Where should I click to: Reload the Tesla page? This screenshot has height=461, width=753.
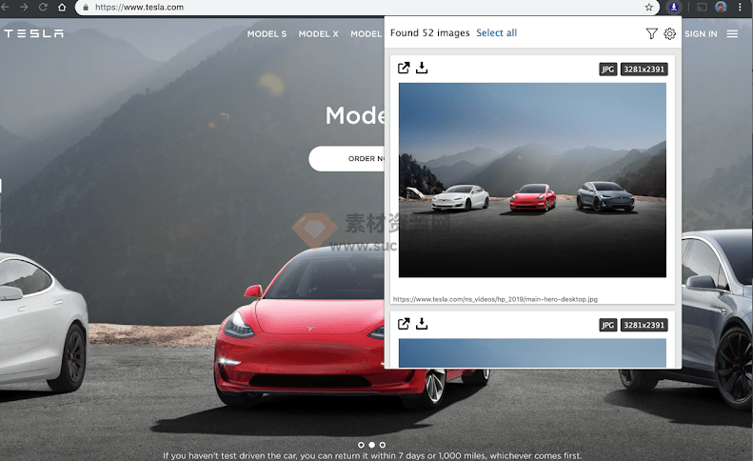(x=43, y=7)
